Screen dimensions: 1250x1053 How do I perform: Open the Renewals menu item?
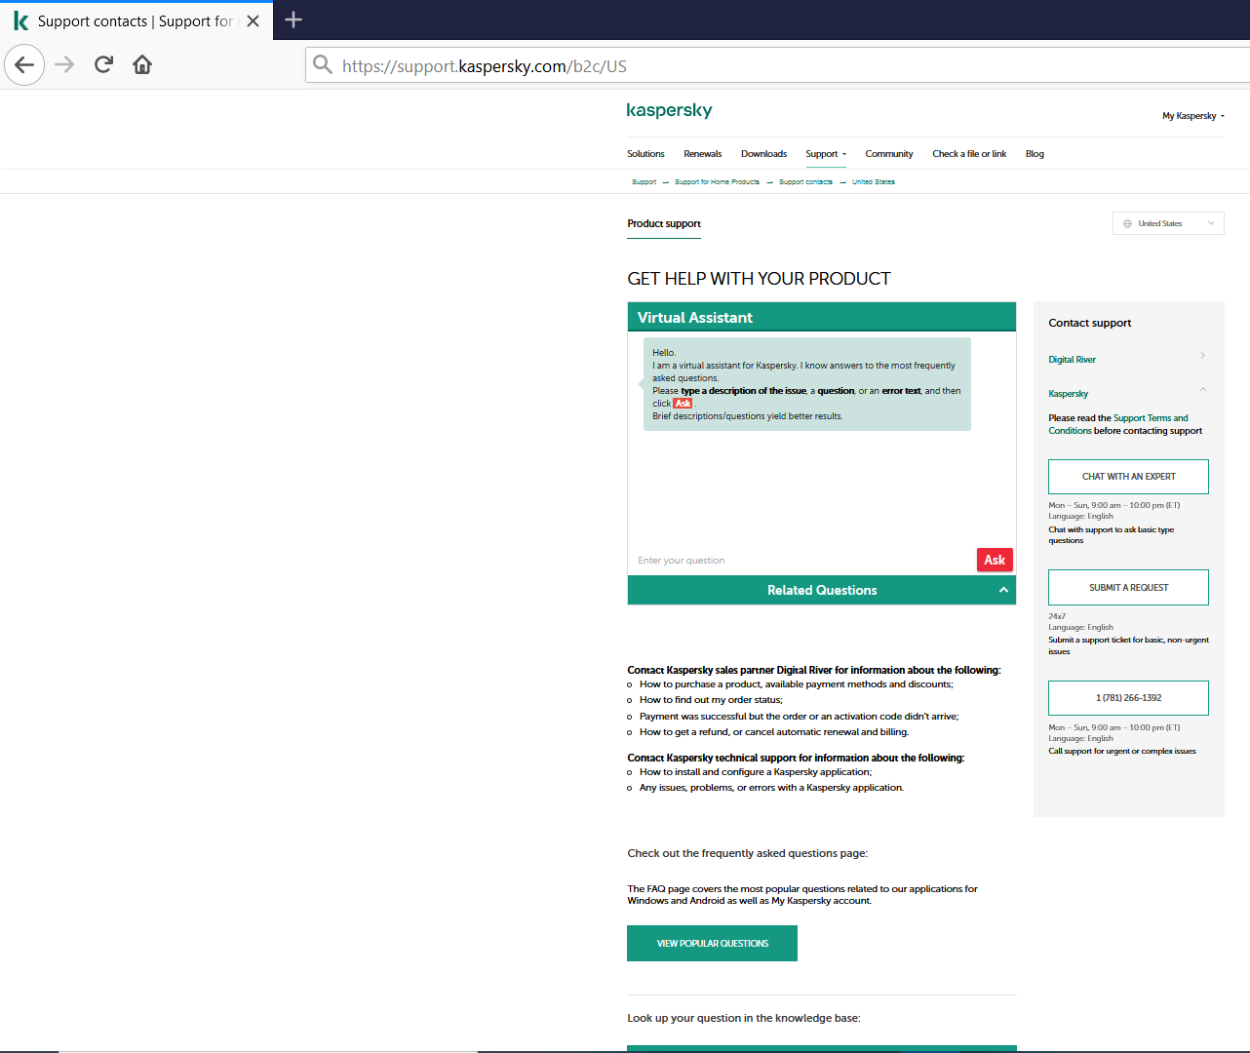pyautogui.click(x=703, y=154)
